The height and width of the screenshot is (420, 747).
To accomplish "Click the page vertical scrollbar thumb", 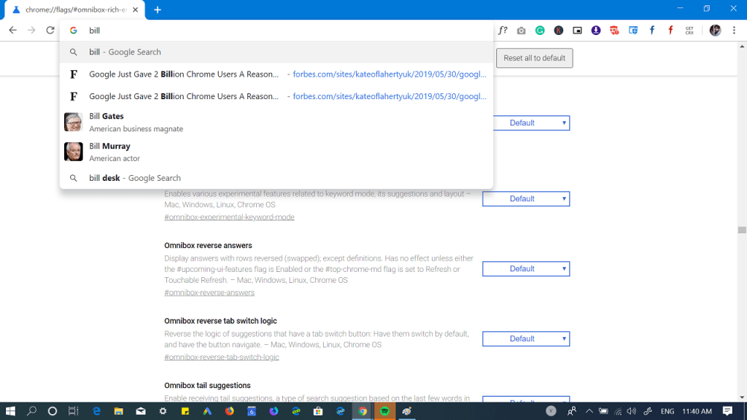I will click(742, 230).
